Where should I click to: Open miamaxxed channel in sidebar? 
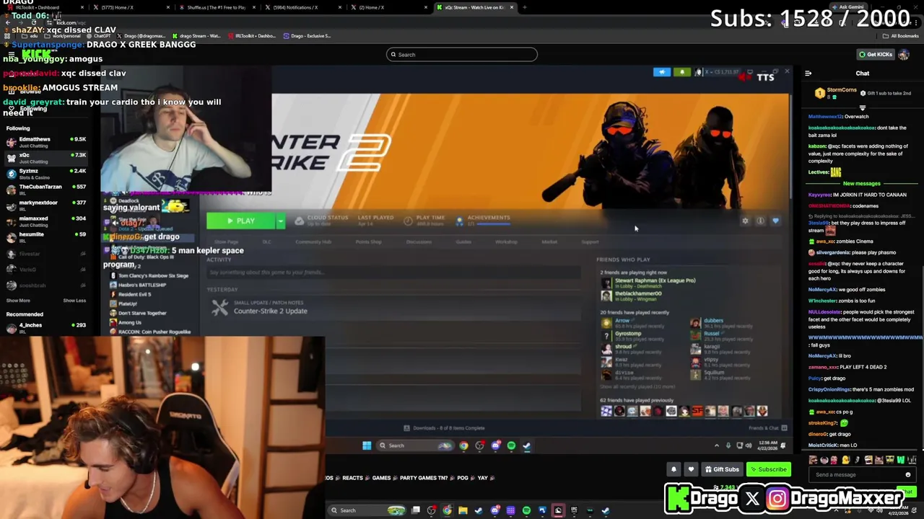45,221
